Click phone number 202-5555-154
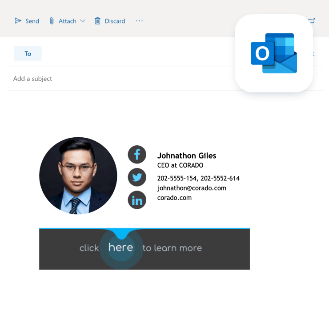The image size is (329, 311). 177,178
